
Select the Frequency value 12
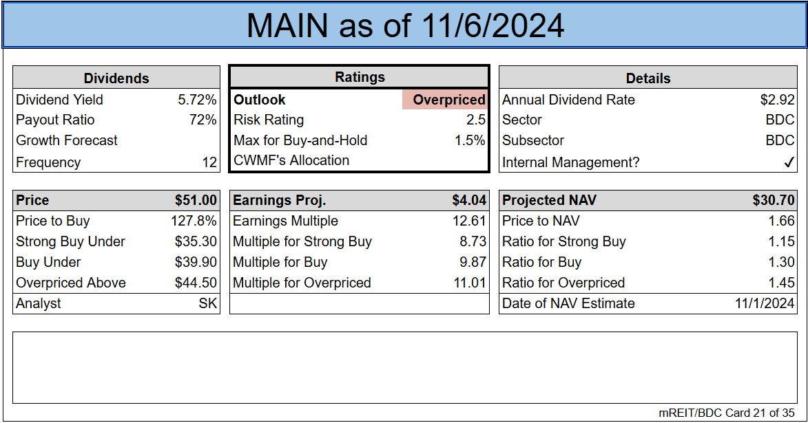[209, 162]
